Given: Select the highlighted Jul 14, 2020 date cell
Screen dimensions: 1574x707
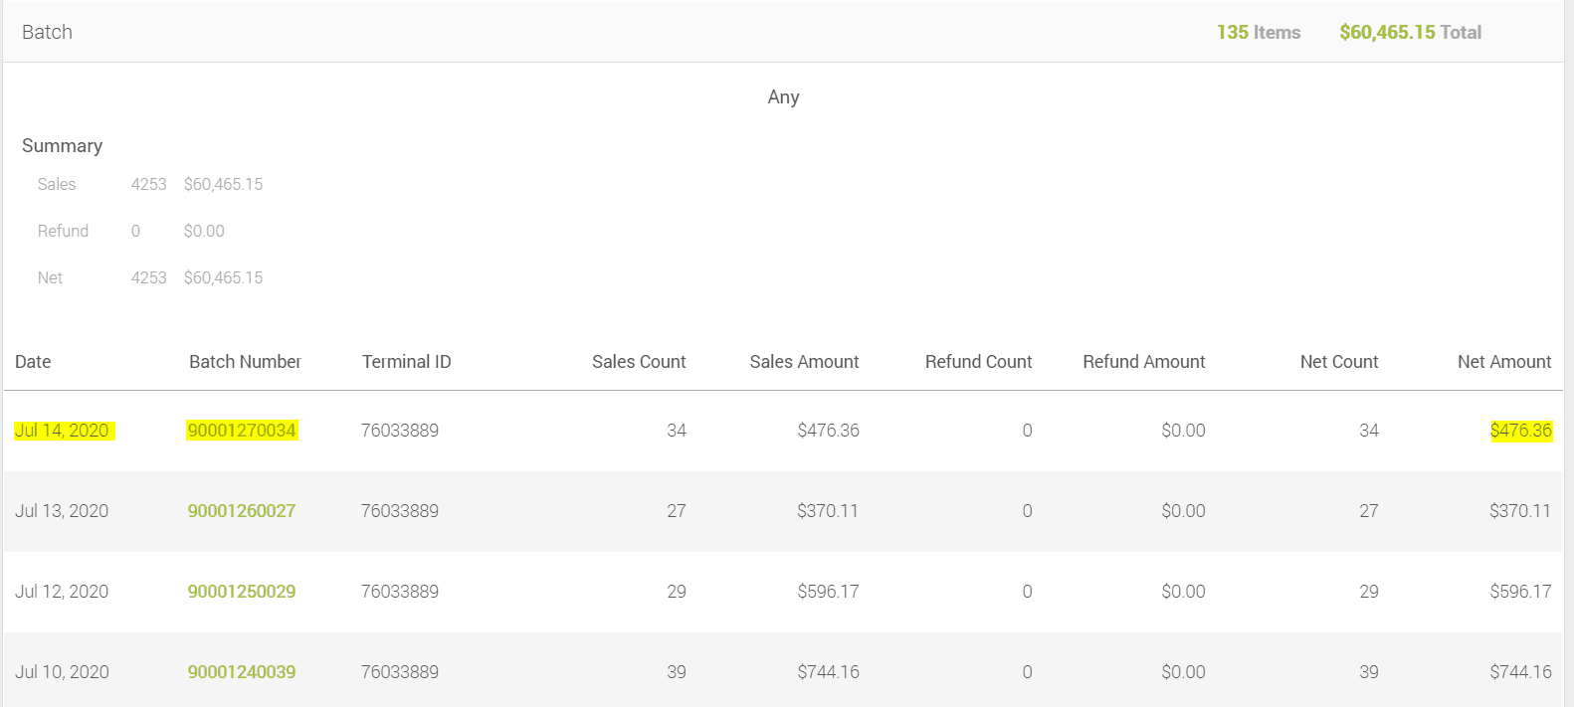Looking at the screenshot, I should tap(62, 431).
